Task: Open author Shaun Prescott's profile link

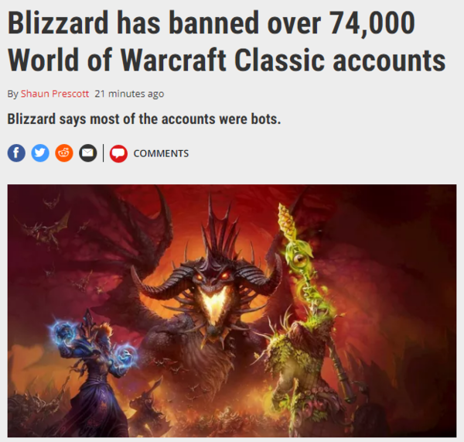Action: [x=55, y=94]
